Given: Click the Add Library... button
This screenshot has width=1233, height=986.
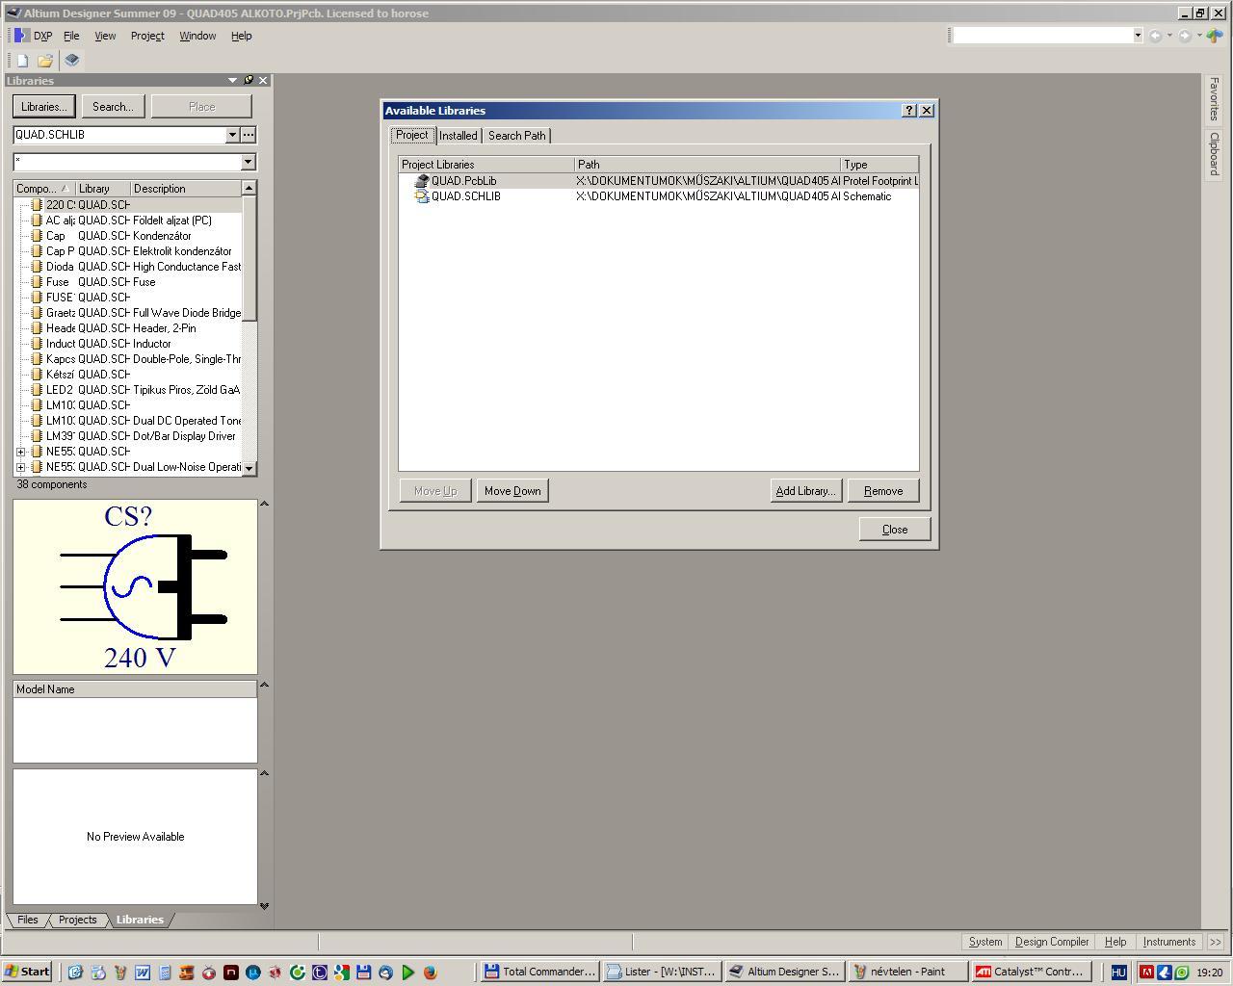Looking at the screenshot, I should click(x=806, y=491).
